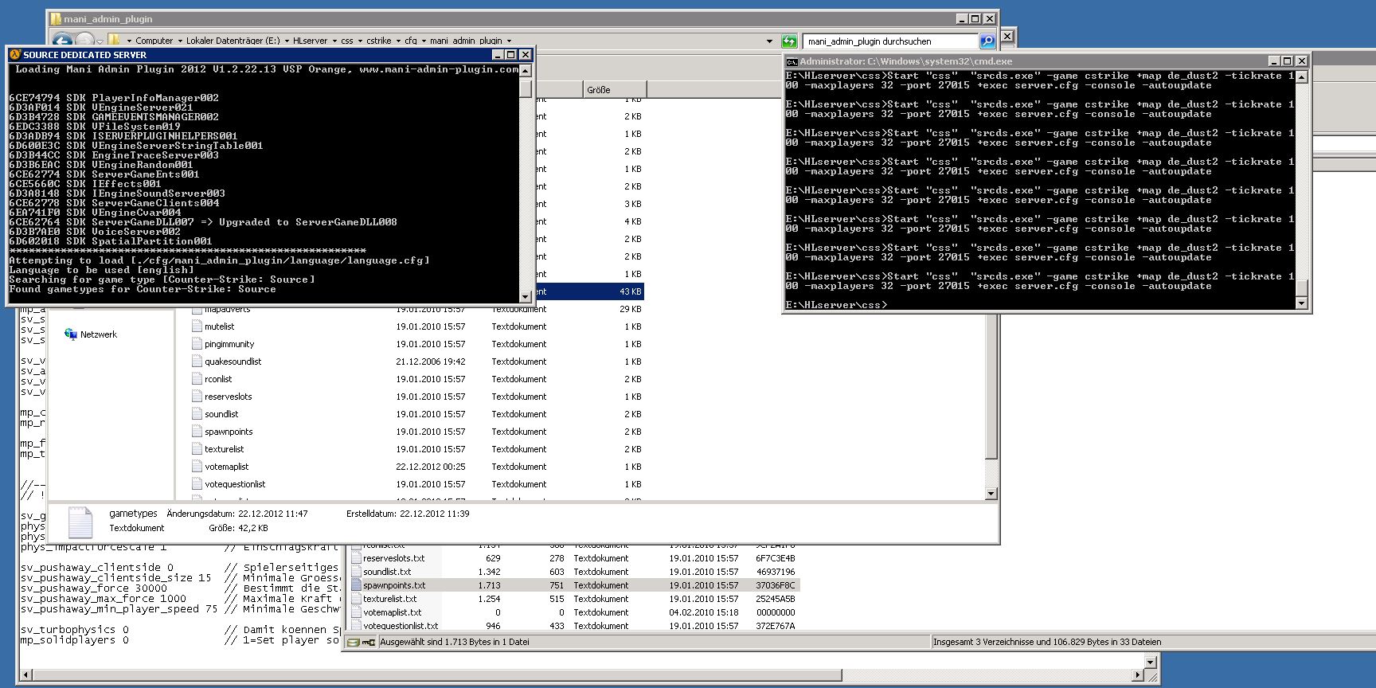Click the quakesoundlist date 21.12.2006 19:42
Image resolution: width=1376 pixels, height=688 pixels.
click(x=431, y=362)
